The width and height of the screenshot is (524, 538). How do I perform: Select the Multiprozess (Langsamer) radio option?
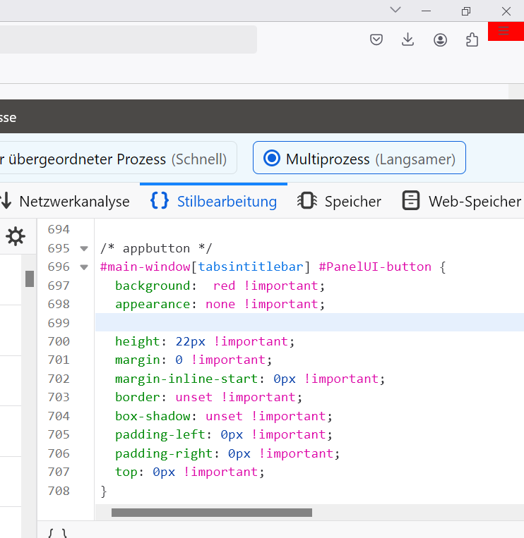pyautogui.click(x=359, y=159)
